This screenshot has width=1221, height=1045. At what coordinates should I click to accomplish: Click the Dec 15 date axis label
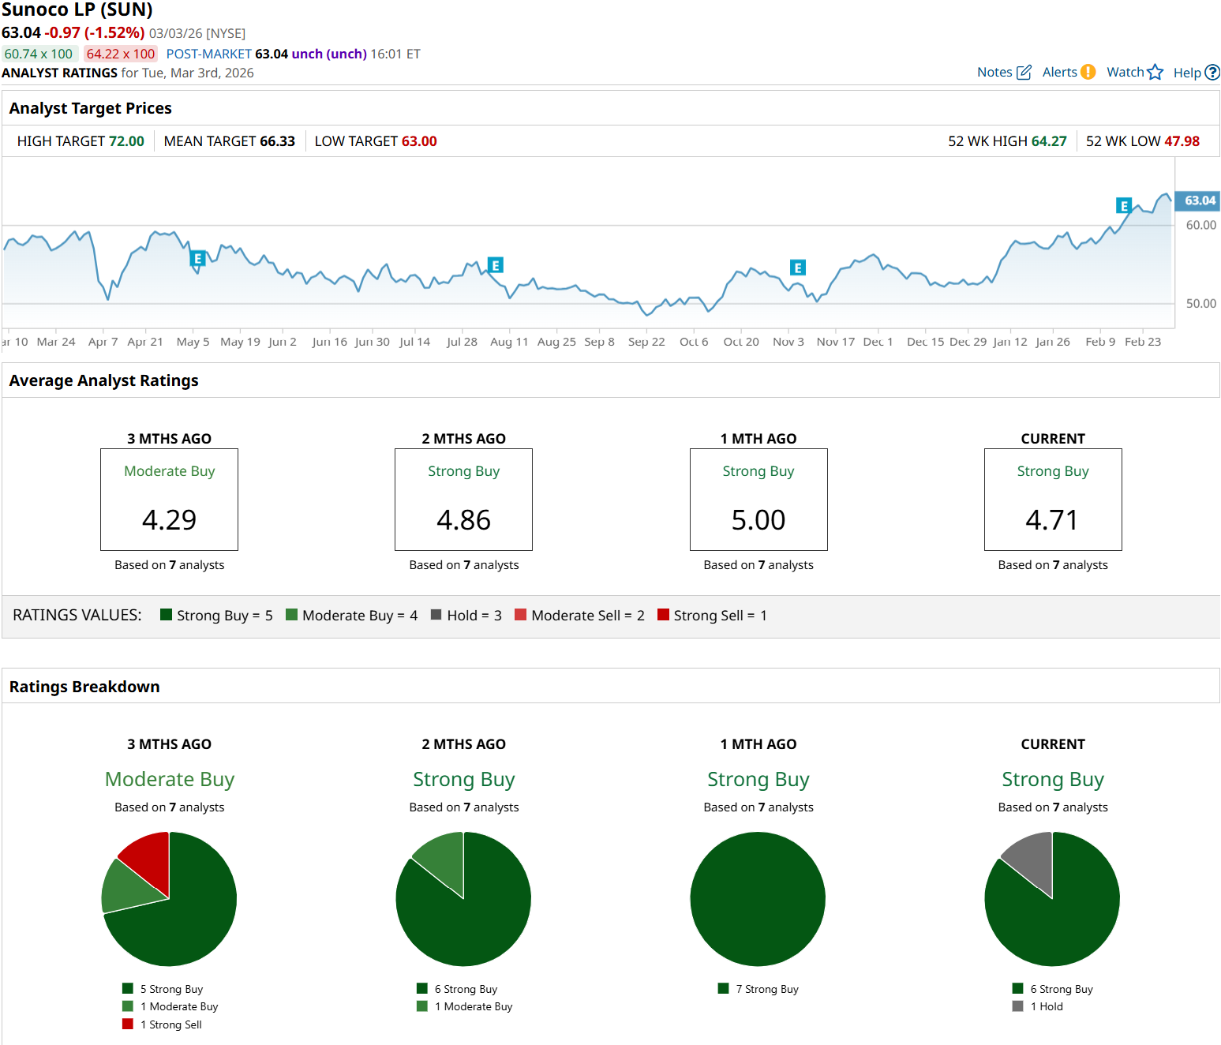925,342
